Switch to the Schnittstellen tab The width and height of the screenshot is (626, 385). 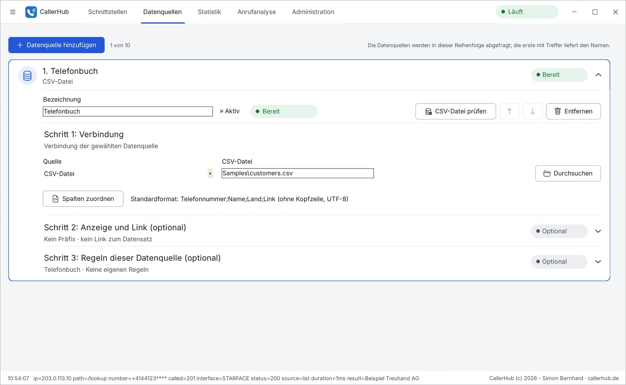pos(108,12)
